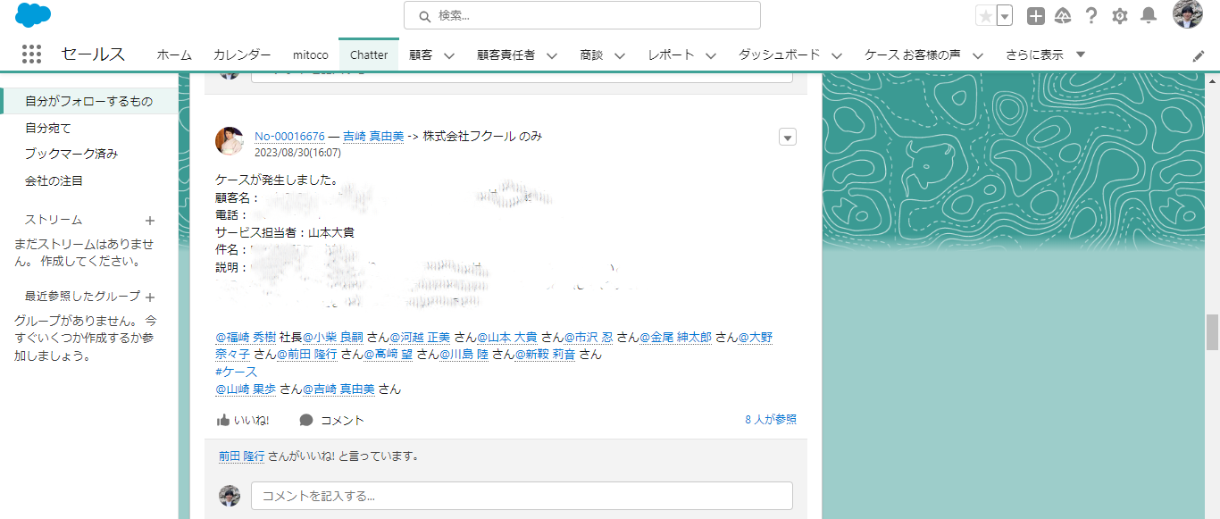1220x519 pixels.
Task: Add a new stream with plus icon
Action: click(150, 220)
